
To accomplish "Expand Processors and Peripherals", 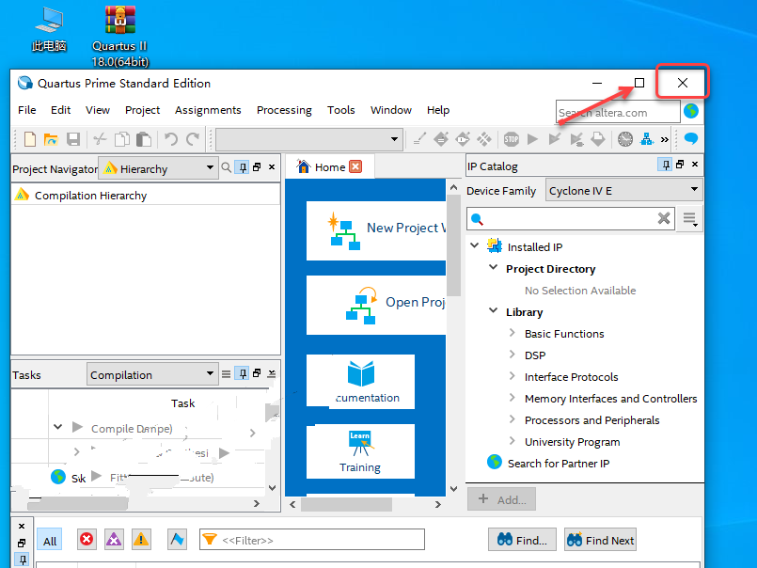I will pyautogui.click(x=513, y=418).
